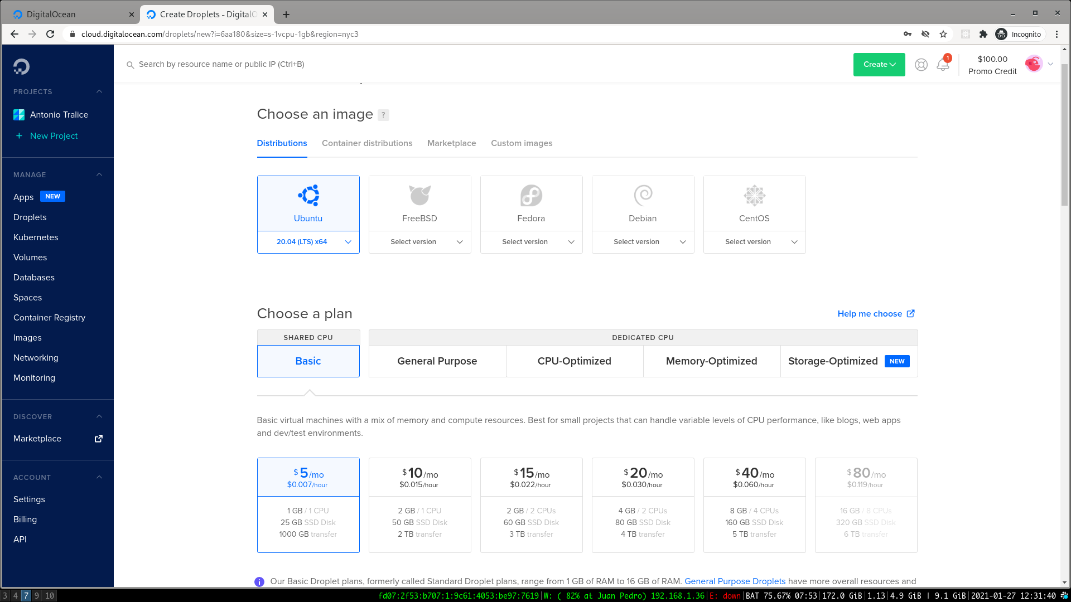Choose the Debian distribution icon
This screenshot has width=1071, height=602.
[643, 196]
